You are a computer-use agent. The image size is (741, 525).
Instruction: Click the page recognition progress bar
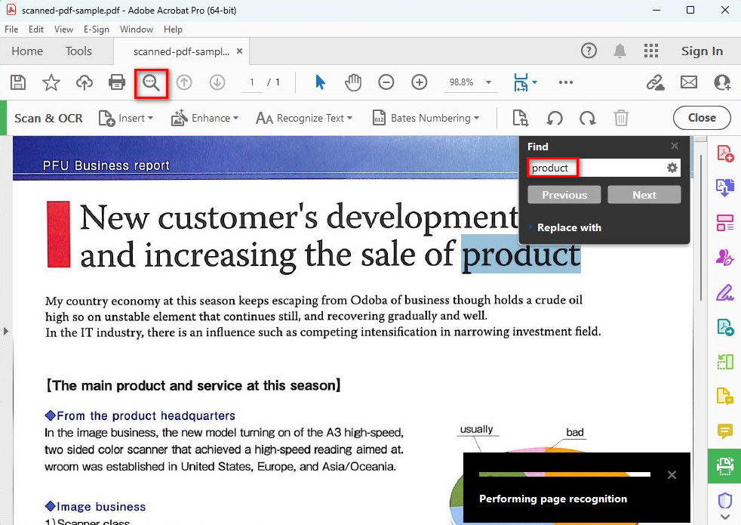point(564,474)
